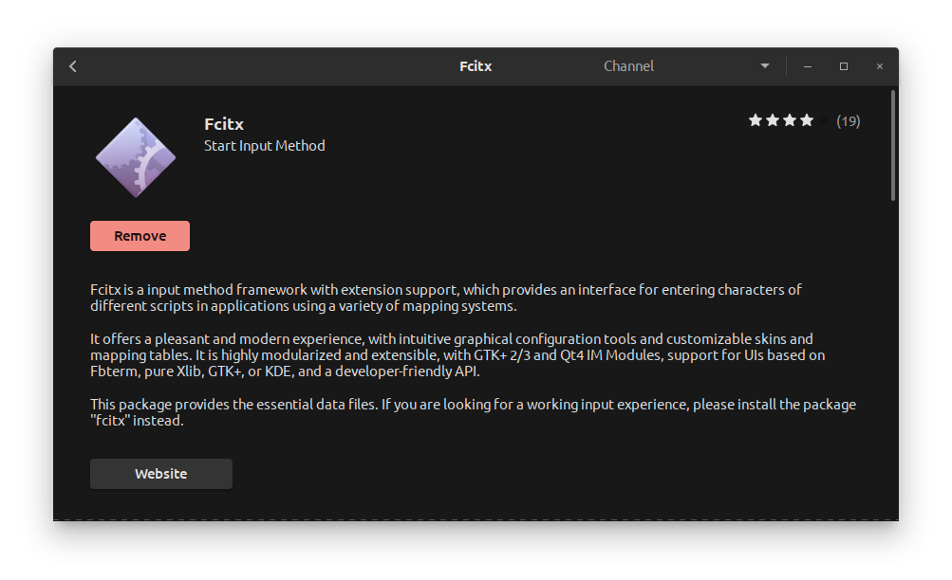Click the first rating star

coord(756,120)
